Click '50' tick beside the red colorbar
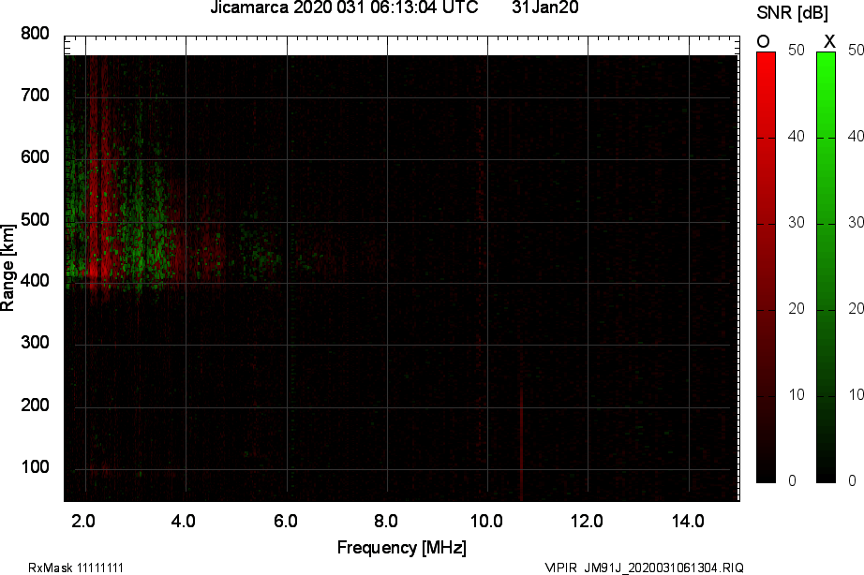Image resolution: width=864 pixels, height=575 pixels. coord(797,51)
